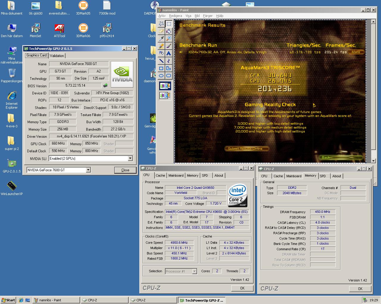Open the Hjälp menu in Paint
Screen dimensions: 381x304
[219, 16]
